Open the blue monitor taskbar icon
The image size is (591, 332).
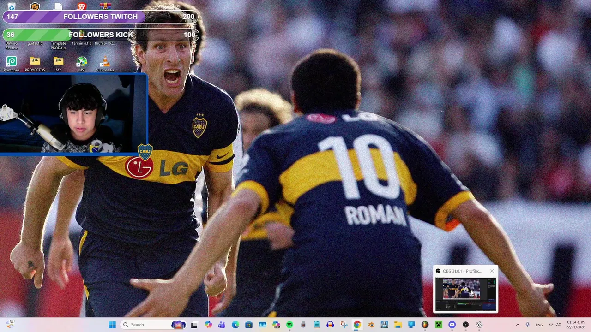click(411, 325)
